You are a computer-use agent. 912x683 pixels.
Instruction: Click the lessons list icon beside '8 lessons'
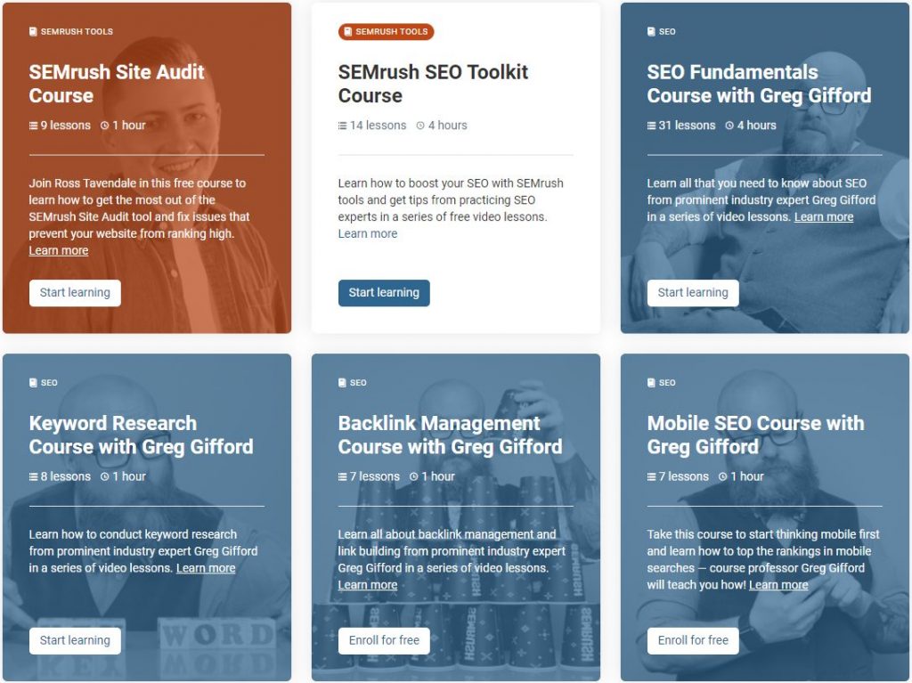pos(33,477)
